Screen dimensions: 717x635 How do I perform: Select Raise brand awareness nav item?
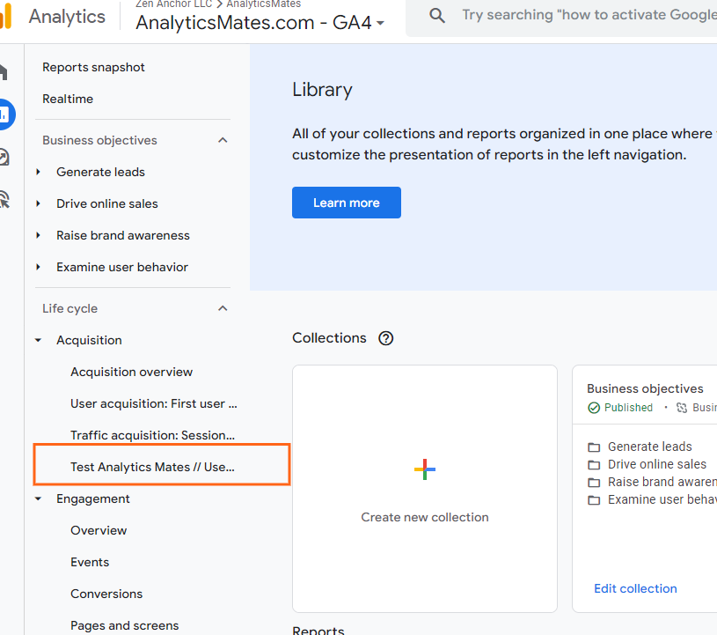tap(123, 235)
